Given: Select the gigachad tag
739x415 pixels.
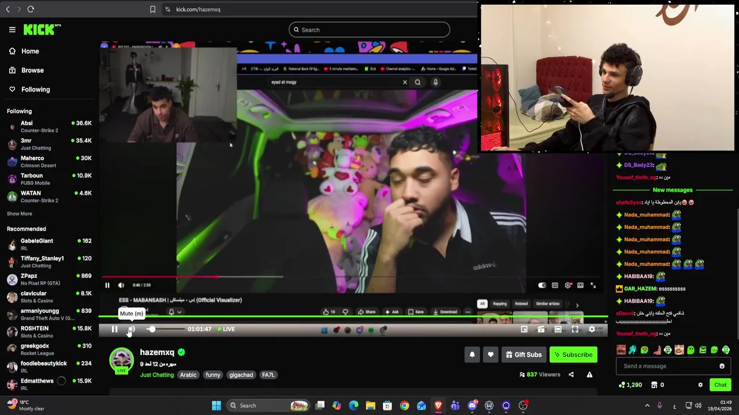Looking at the screenshot, I should point(241,375).
